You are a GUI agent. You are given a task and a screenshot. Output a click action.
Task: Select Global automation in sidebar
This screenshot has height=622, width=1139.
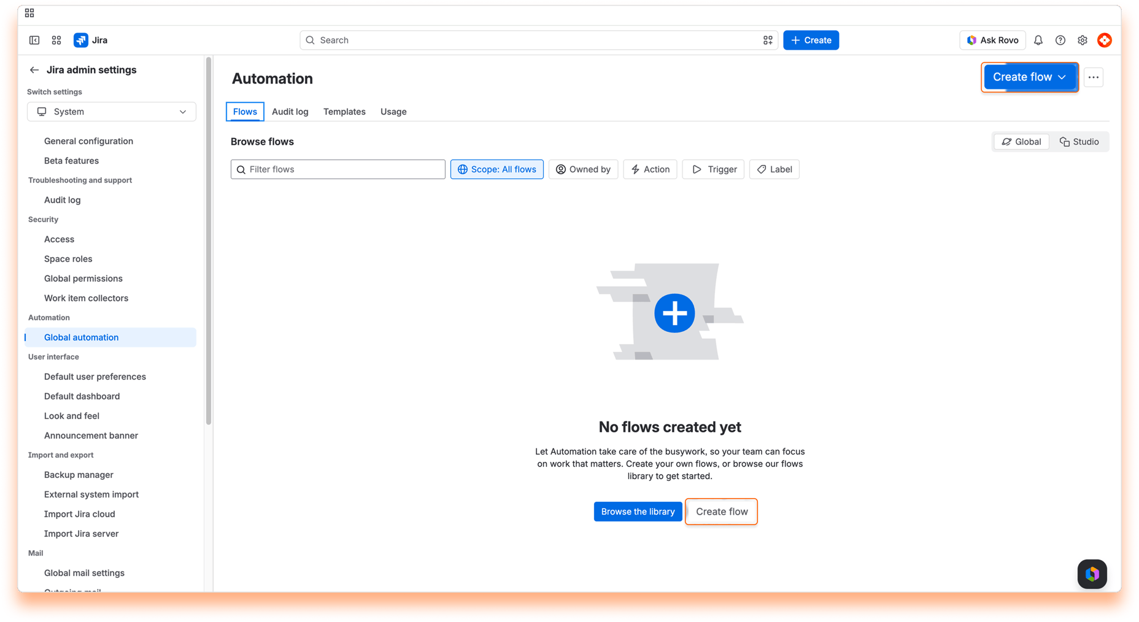click(x=110, y=337)
